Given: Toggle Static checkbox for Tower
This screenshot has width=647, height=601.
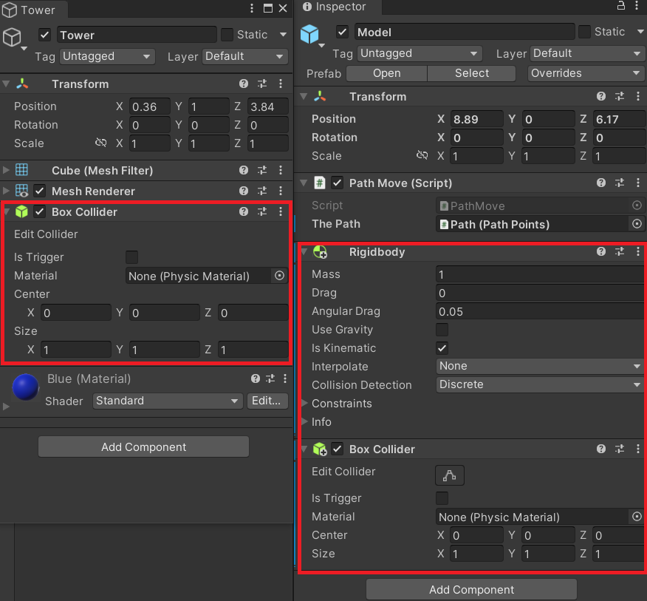Looking at the screenshot, I should pos(227,35).
